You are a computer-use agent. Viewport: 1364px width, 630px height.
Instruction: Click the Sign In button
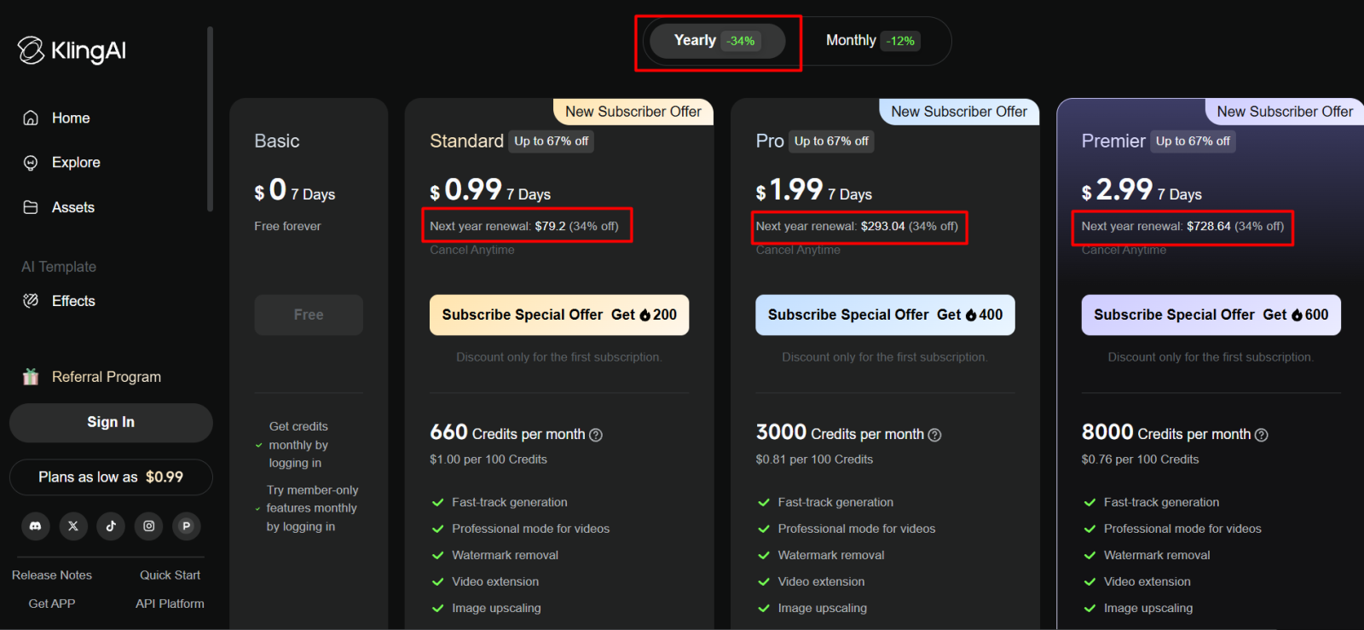click(111, 423)
